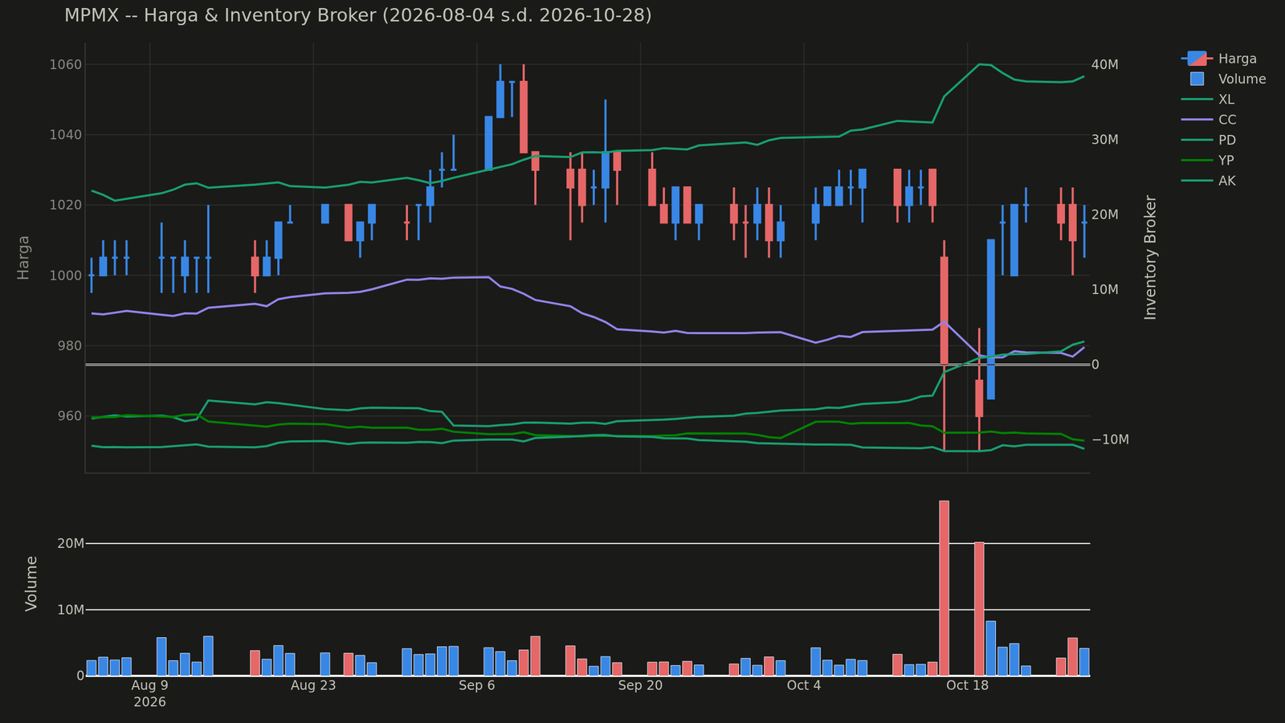Click the 10M tick on Volume axis
This screenshot has width=1285, height=723.
tap(71, 610)
